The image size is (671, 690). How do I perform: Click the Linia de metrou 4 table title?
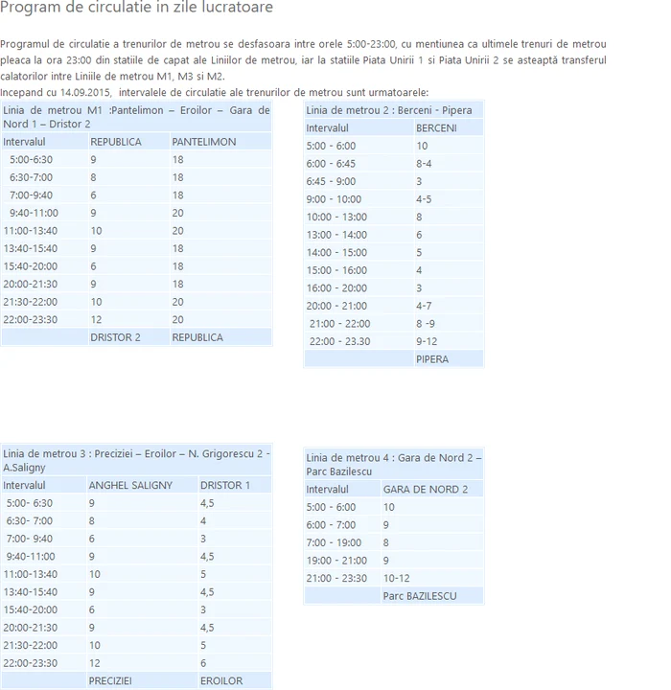click(x=393, y=465)
